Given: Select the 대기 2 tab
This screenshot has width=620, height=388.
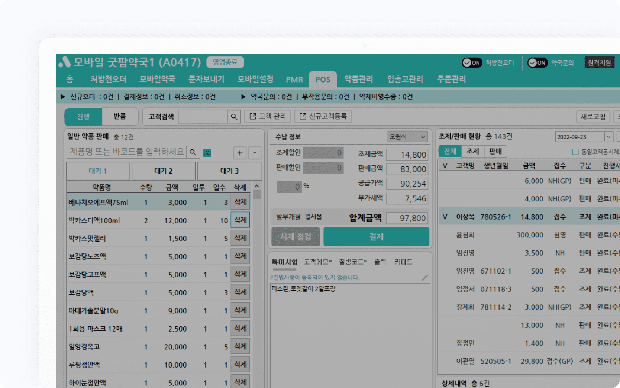Looking at the screenshot, I should (164, 171).
